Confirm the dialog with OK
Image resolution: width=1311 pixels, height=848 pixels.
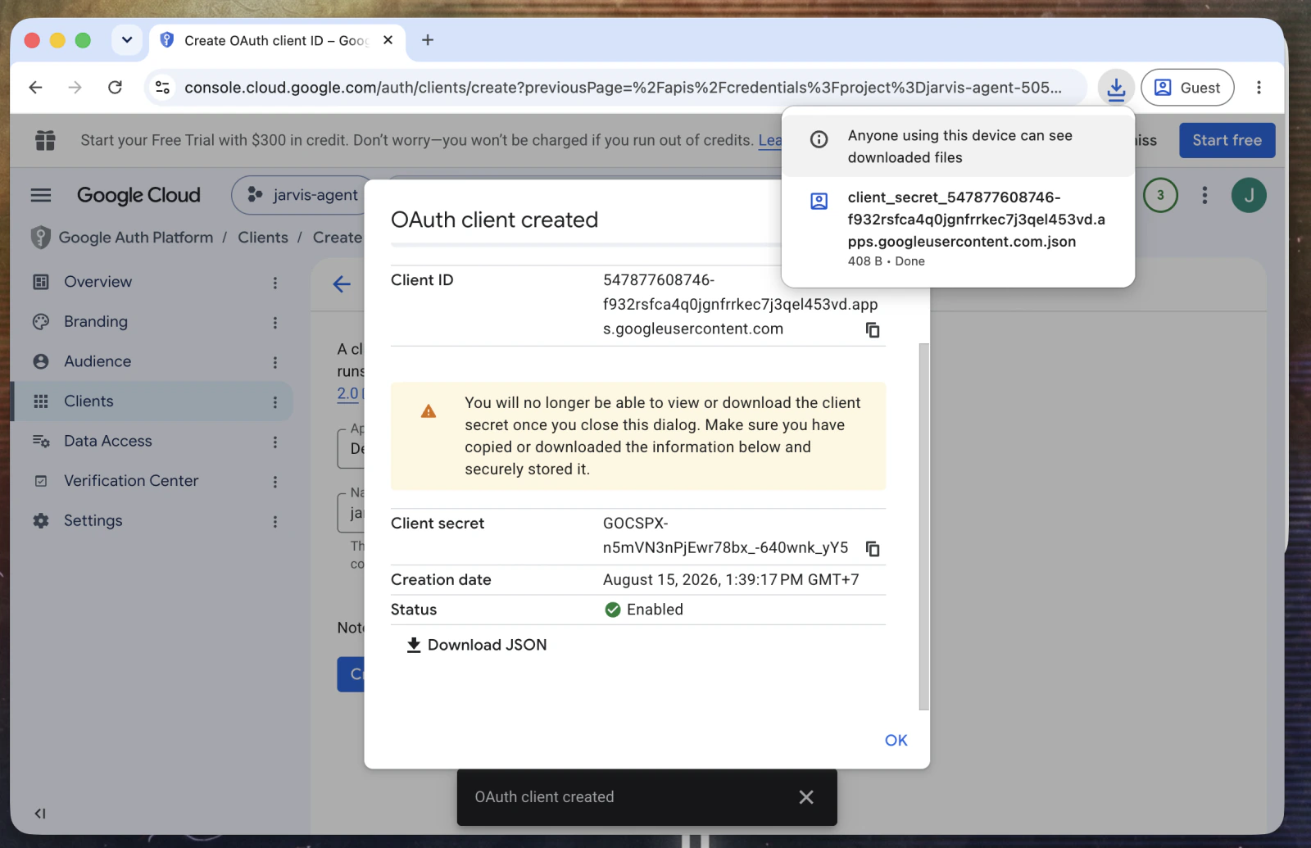896,740
